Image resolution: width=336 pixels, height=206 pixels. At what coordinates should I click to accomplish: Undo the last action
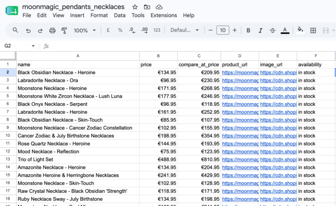(28, 30)
